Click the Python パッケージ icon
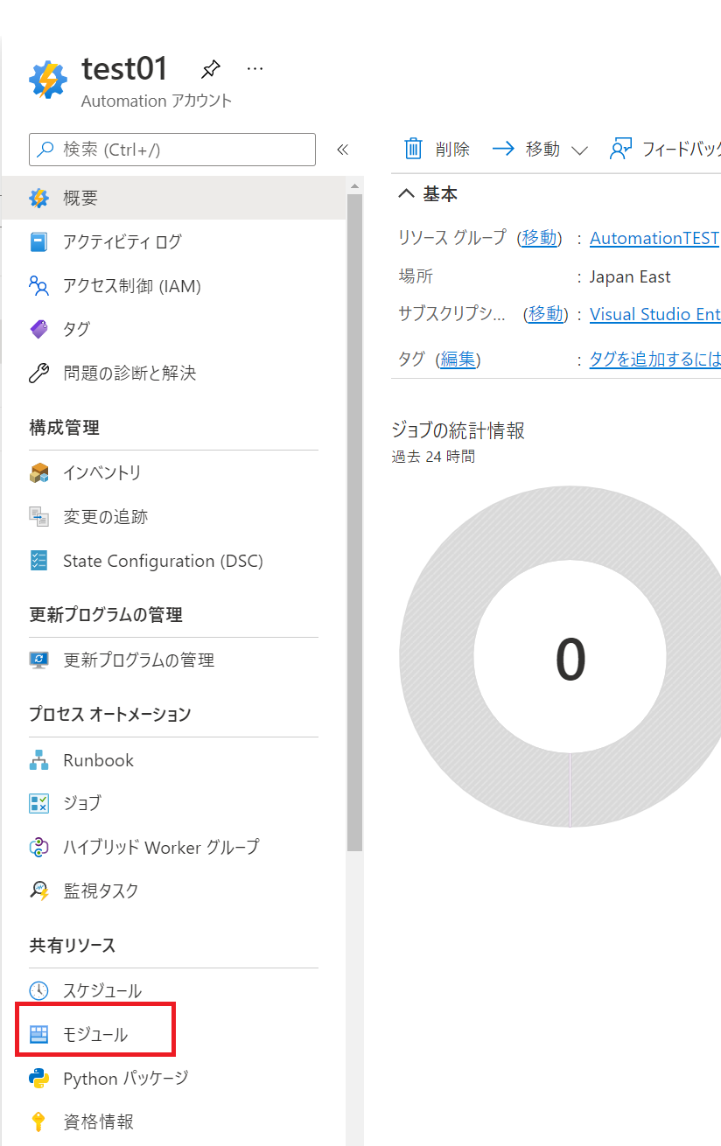 coord(39,1079)
